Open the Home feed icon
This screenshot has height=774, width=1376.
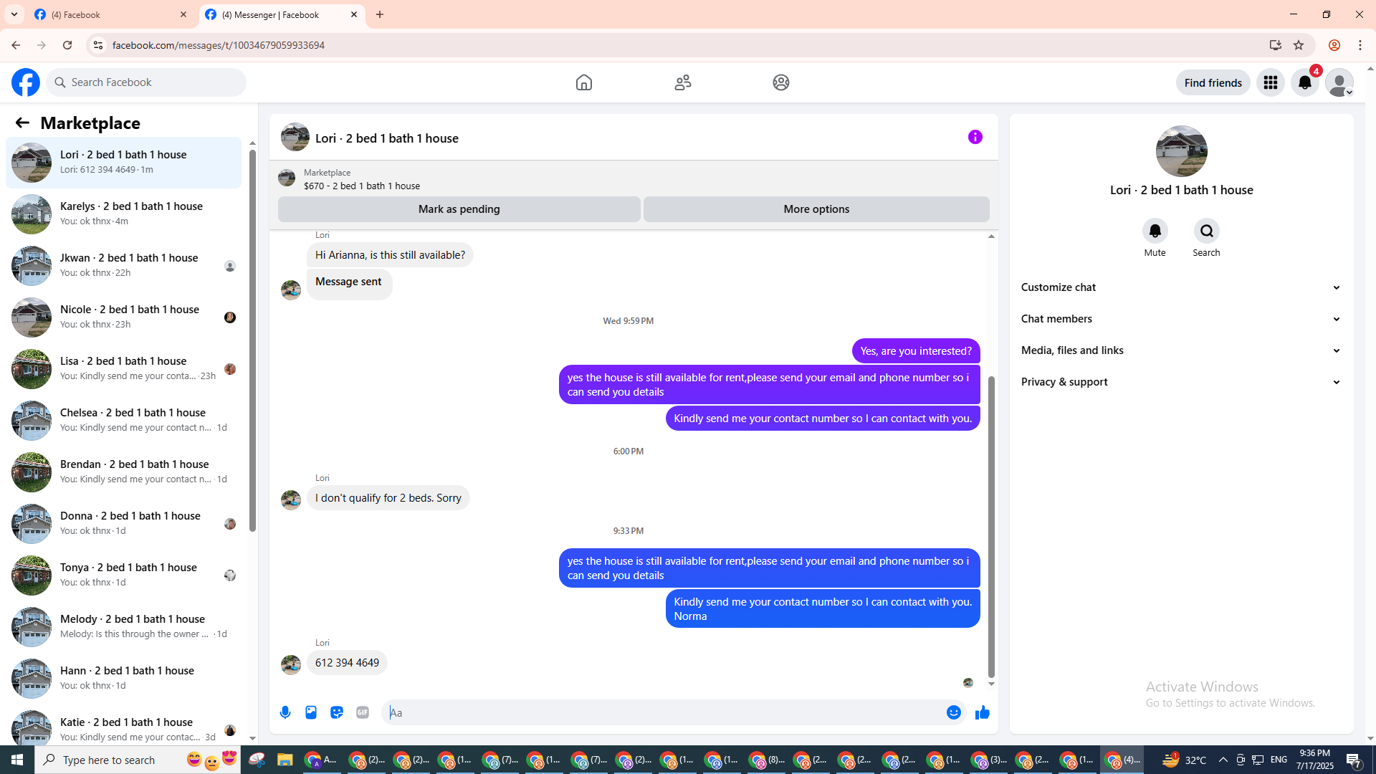(584, 82)
